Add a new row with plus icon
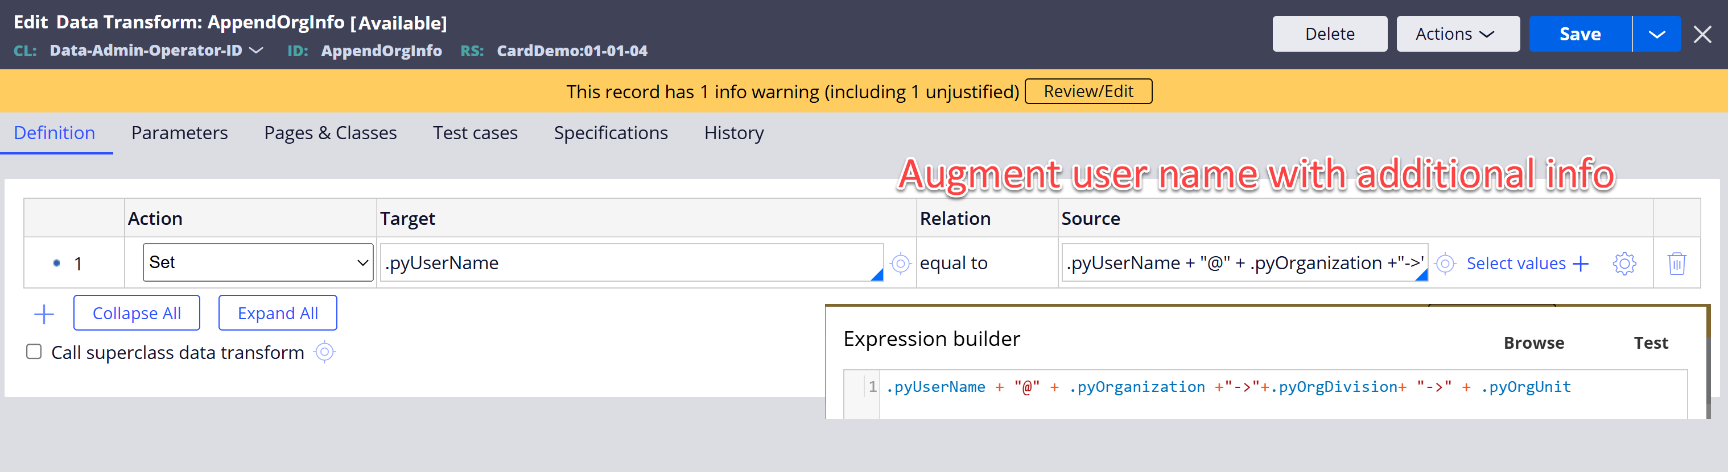Viewport: 1728px width, 472px height. [44, 314]
